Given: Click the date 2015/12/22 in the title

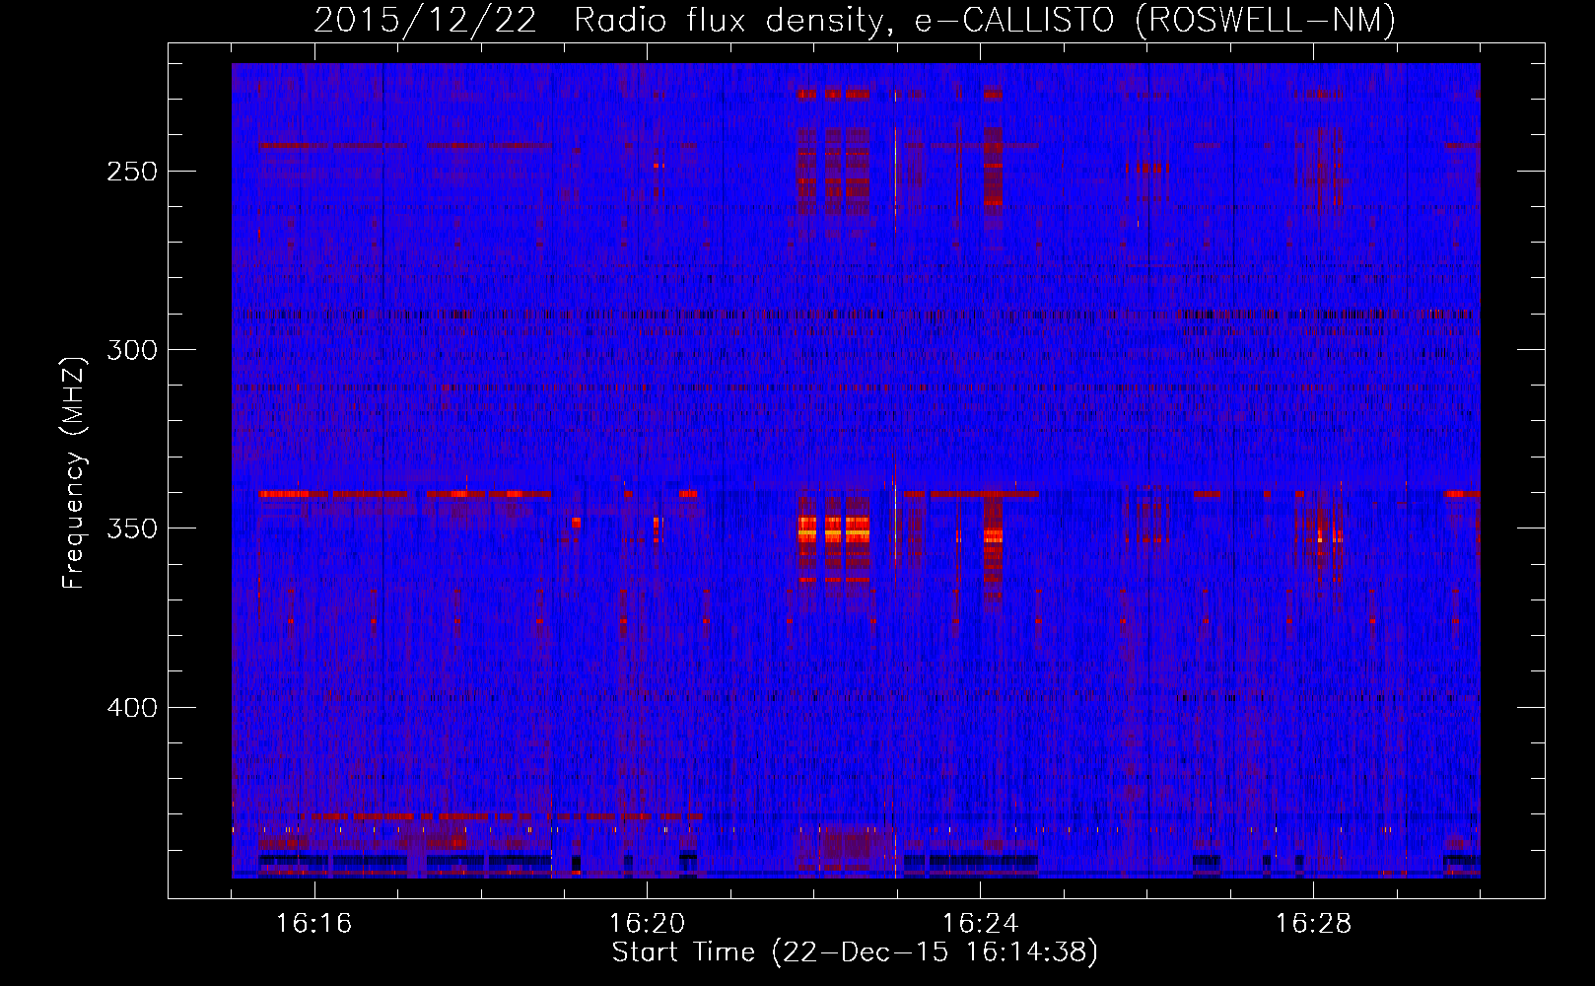Looking at the screenshot, I should coord(425,20).
